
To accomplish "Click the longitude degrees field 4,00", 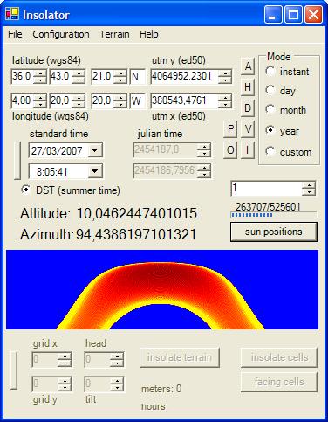I will pyautogui.click(x=23, y=100).
